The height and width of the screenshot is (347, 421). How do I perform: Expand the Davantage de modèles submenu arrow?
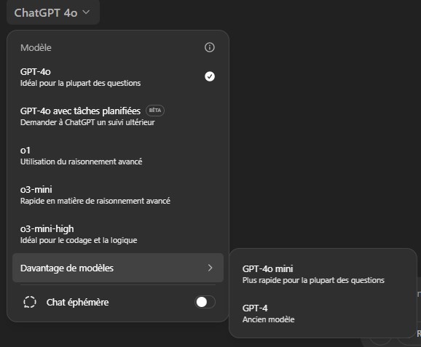click(x=210, y=268)
